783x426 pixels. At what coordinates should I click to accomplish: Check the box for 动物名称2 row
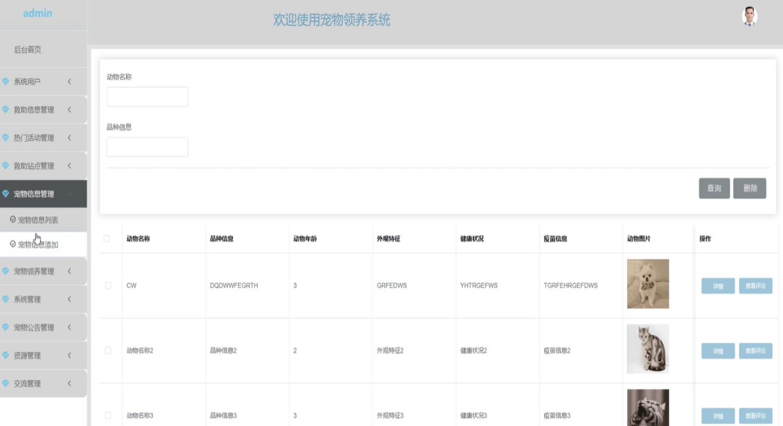(108, 350)
